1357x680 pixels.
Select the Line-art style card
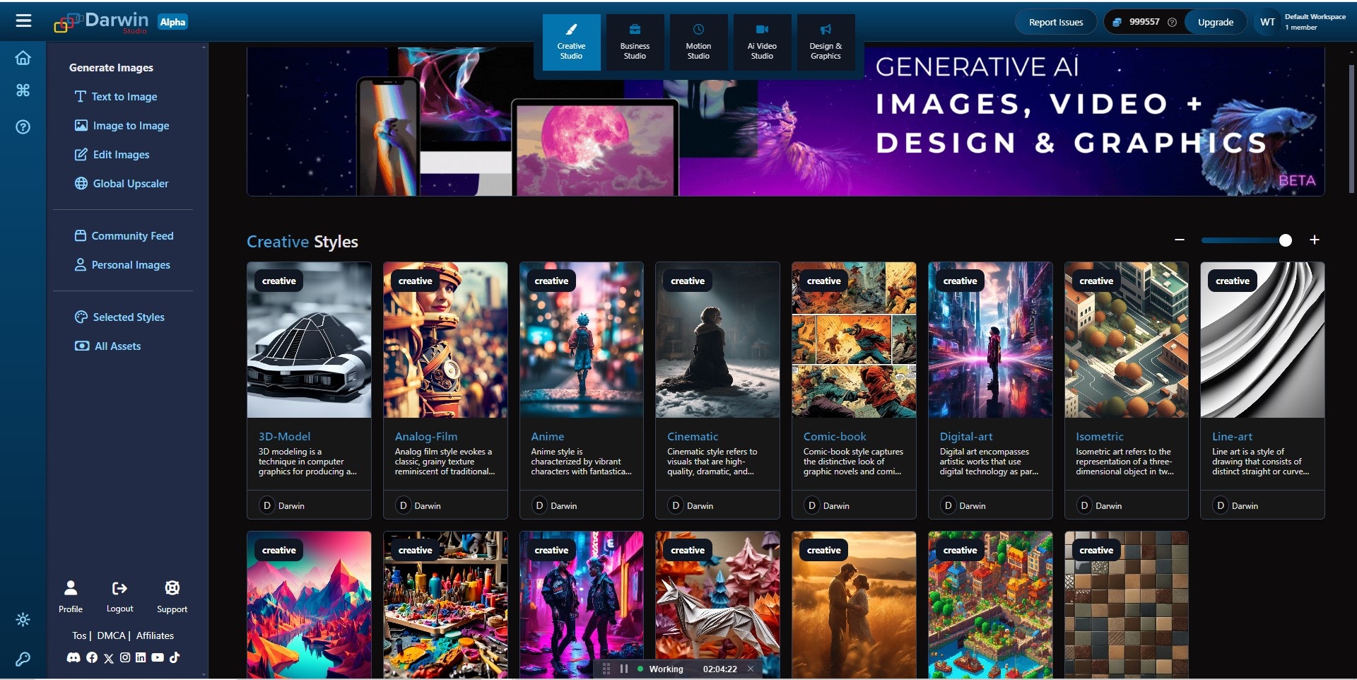point(1262,390)
